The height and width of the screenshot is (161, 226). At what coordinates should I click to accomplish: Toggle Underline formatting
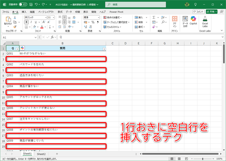[36, 22]
